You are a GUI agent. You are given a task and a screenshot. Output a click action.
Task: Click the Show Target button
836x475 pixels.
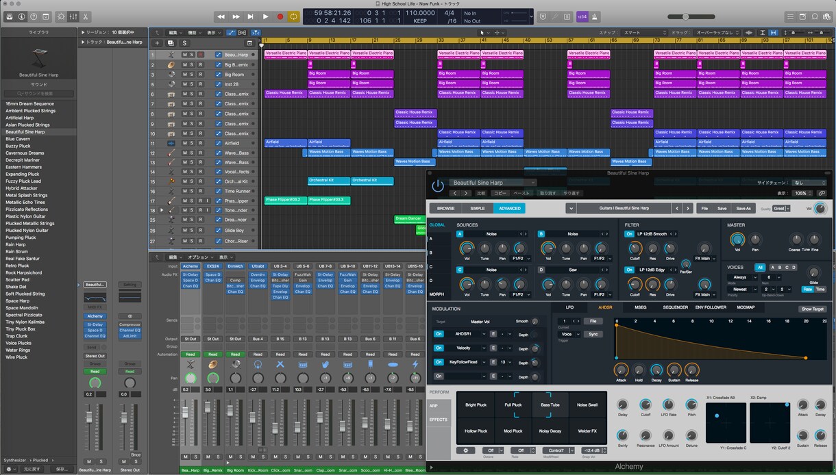(812, 309)
